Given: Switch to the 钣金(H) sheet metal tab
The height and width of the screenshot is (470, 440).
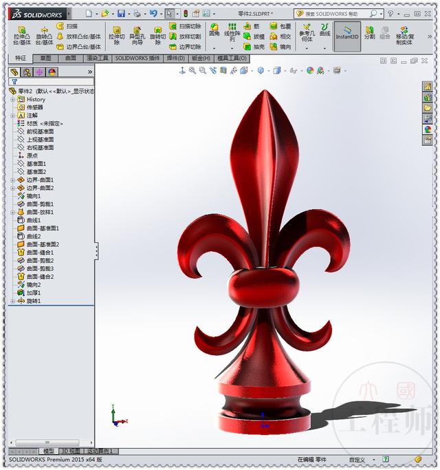Looking at the screenshot, I should point(201,58).
